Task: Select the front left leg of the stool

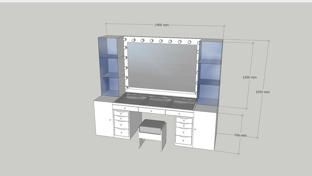Action: (140, 141)
